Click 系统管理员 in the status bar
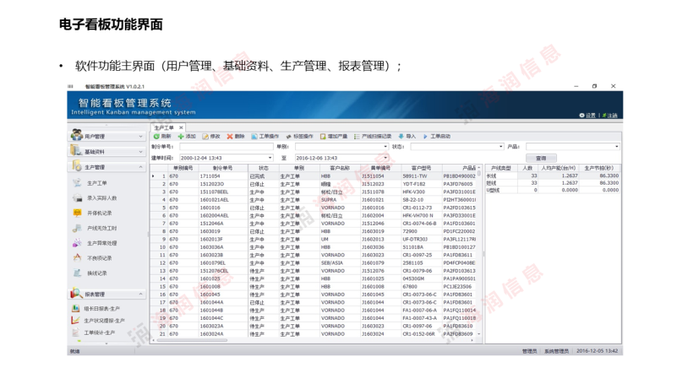 [556, 351]
